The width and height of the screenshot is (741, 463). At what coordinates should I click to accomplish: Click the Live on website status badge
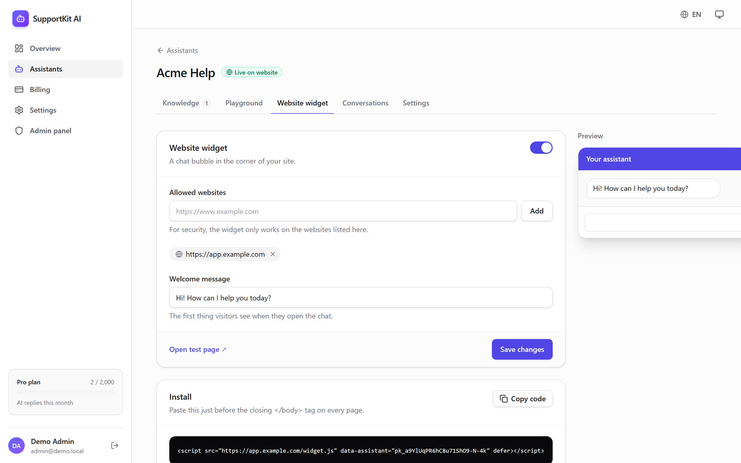coord(252,73)
